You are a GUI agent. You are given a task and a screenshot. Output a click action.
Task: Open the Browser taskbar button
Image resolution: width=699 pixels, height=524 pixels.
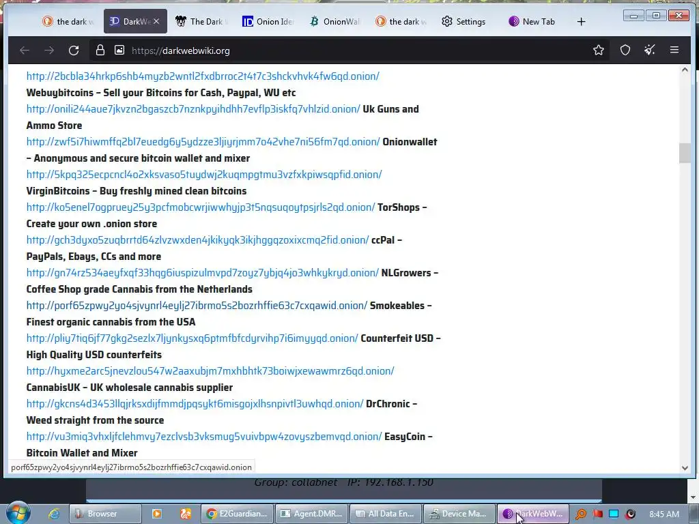click(x=105, y=514)
